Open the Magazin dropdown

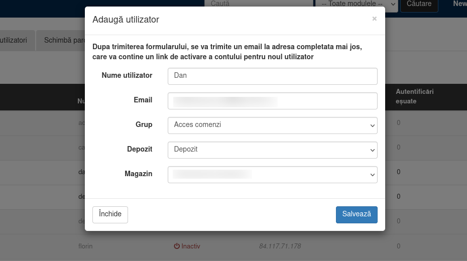pyautogui.click(x=273, y=175)
